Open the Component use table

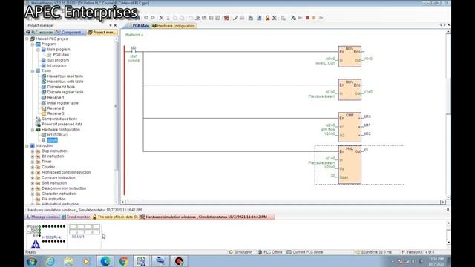[59, 119]
